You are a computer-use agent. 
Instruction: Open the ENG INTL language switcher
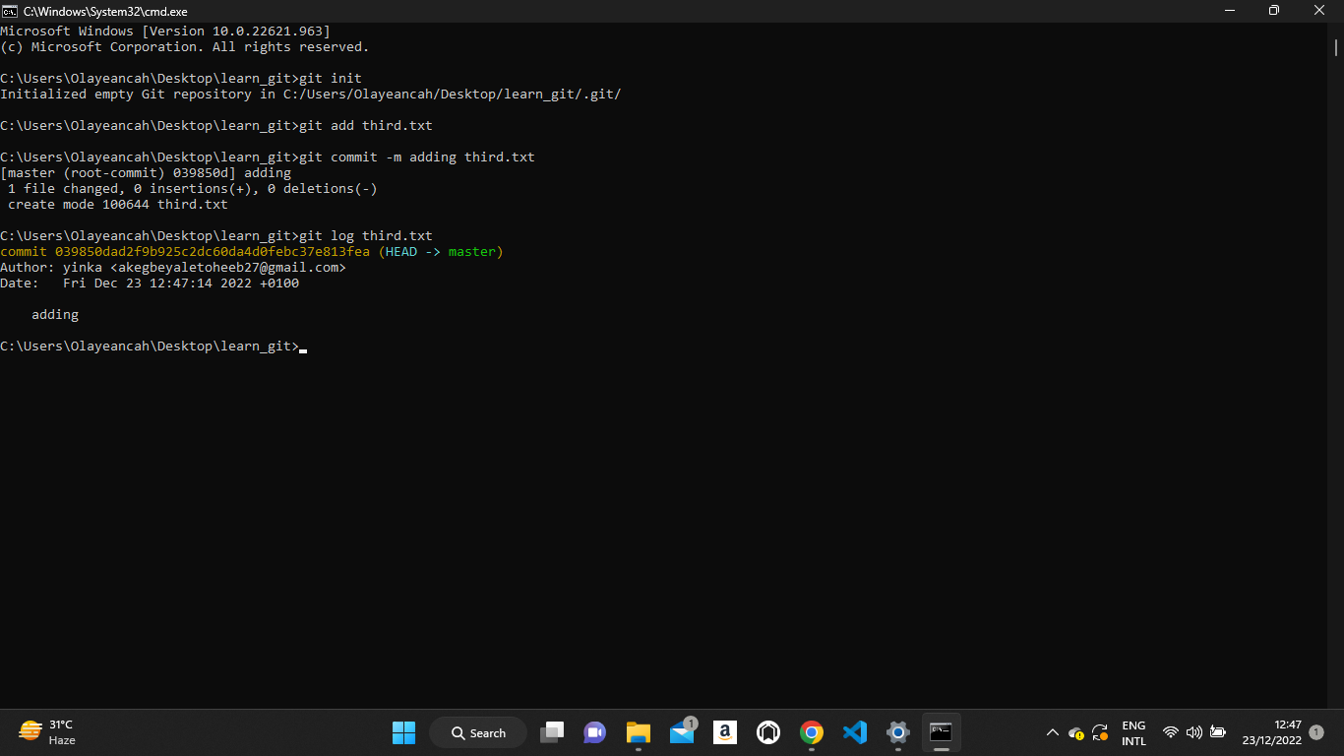(x=1133, y=732)
